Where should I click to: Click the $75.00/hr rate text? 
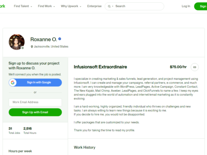click(178, 67)
